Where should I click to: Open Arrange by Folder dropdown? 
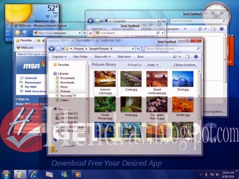152,65
